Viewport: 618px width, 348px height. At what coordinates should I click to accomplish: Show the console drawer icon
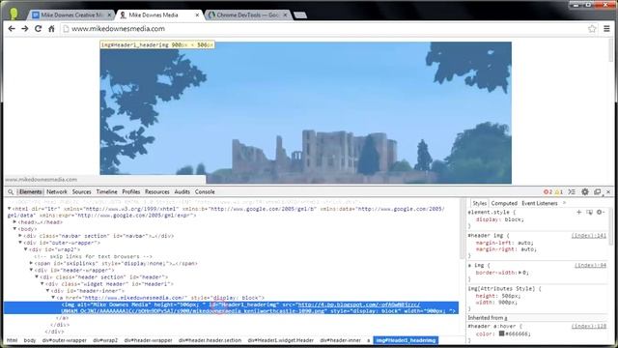click(x=572, y=191)
